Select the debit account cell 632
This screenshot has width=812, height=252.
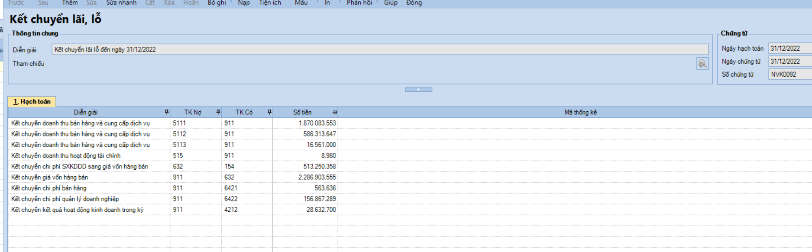click(x=196, y=166)
